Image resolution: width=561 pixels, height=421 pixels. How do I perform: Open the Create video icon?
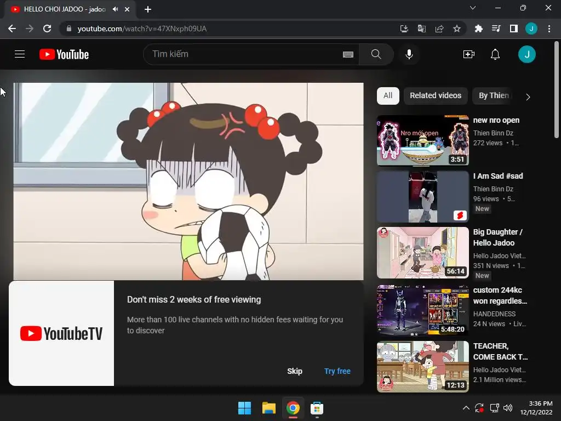click(469, 54)
